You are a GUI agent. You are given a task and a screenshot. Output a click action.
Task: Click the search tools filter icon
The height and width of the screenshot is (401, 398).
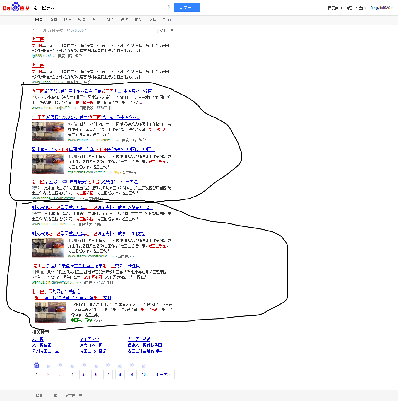tap(157, 31)
